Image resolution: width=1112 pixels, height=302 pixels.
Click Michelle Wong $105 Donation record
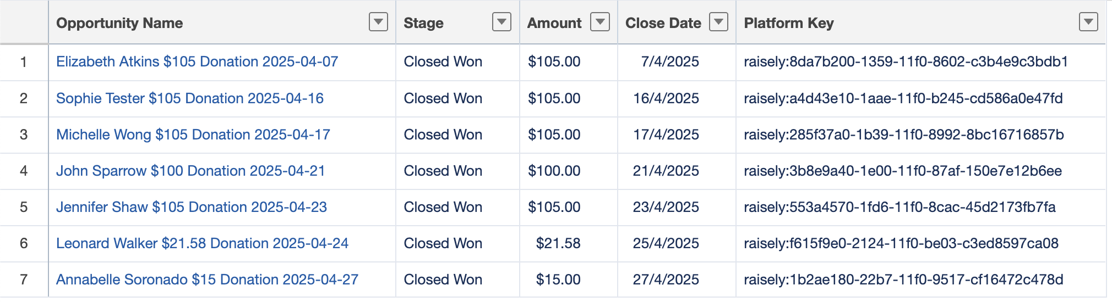(193, 135)
